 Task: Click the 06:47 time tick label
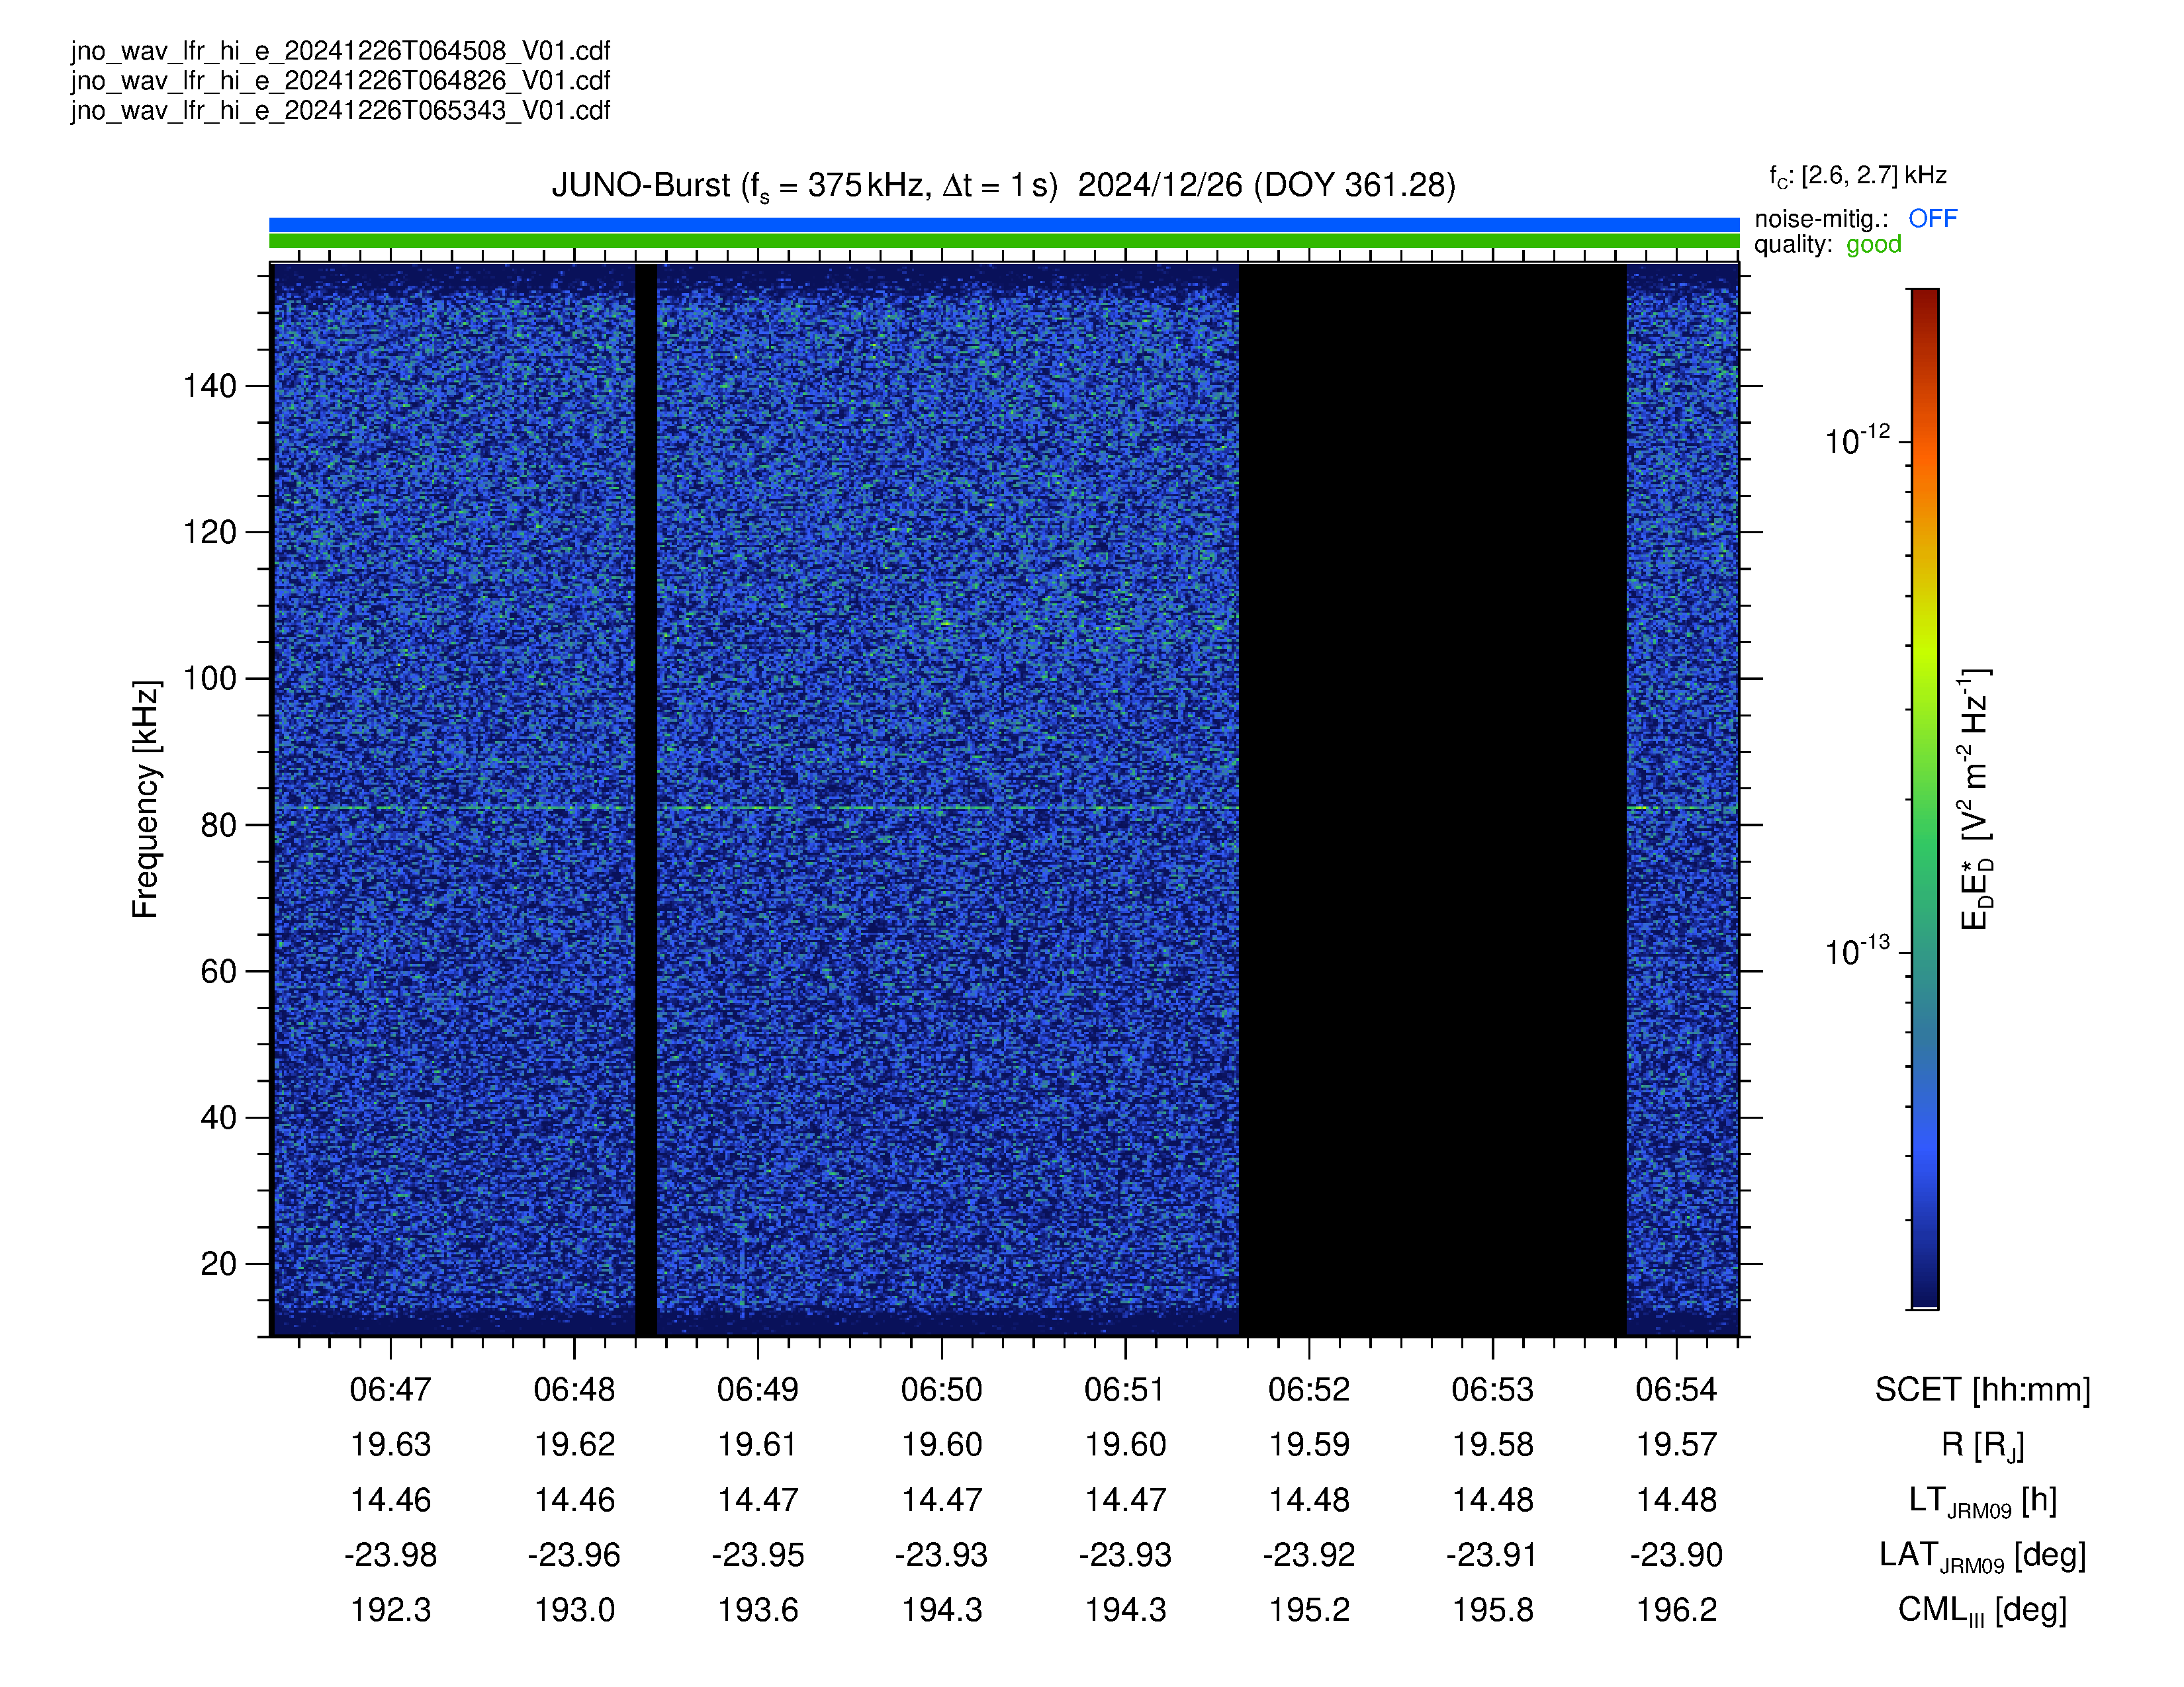pyautogui.click(x=391, y=1389)
